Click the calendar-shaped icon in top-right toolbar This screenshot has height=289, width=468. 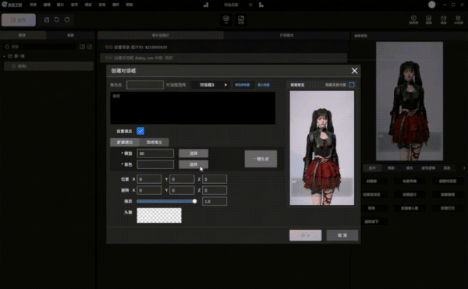coord(444,19)
